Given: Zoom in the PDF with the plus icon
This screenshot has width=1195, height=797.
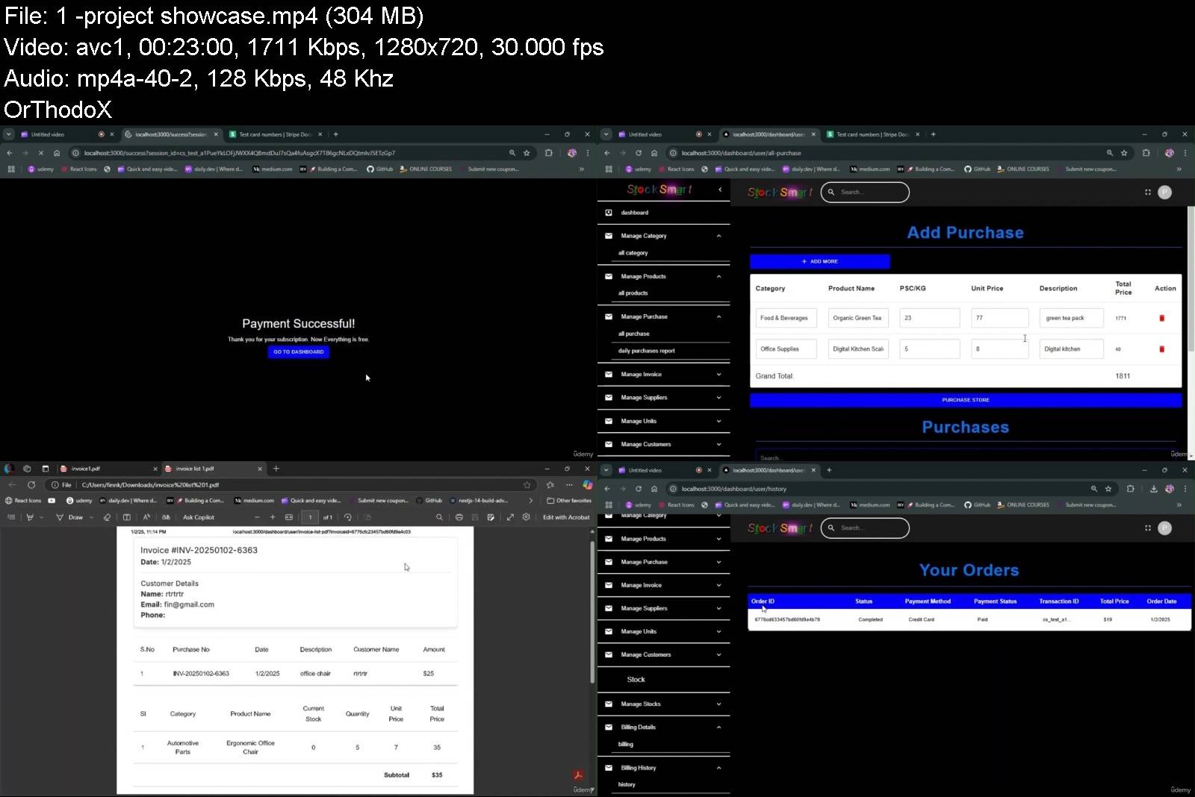Looking at the screenshot, I should tap(273, 517).
